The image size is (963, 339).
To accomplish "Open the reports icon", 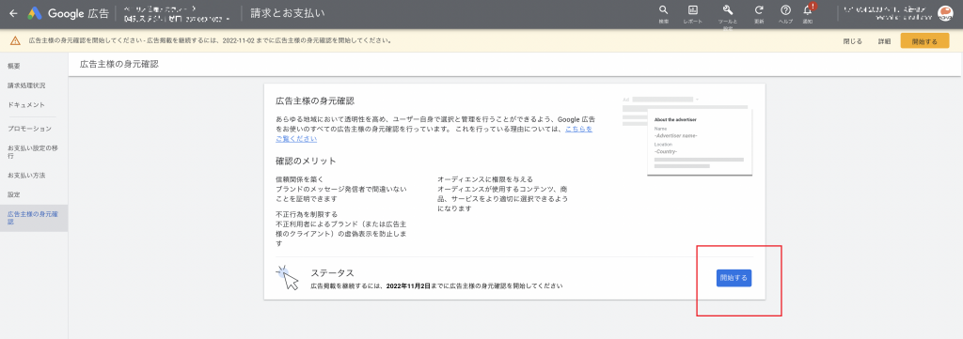I will tap(693, 9).
